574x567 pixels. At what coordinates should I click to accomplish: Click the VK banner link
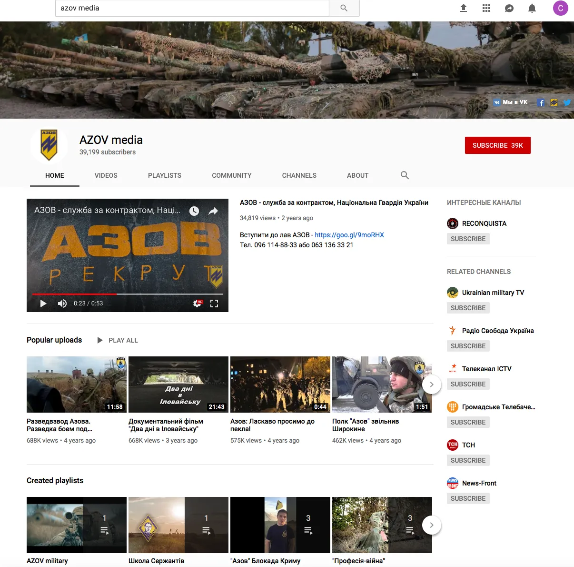[511, 102]
